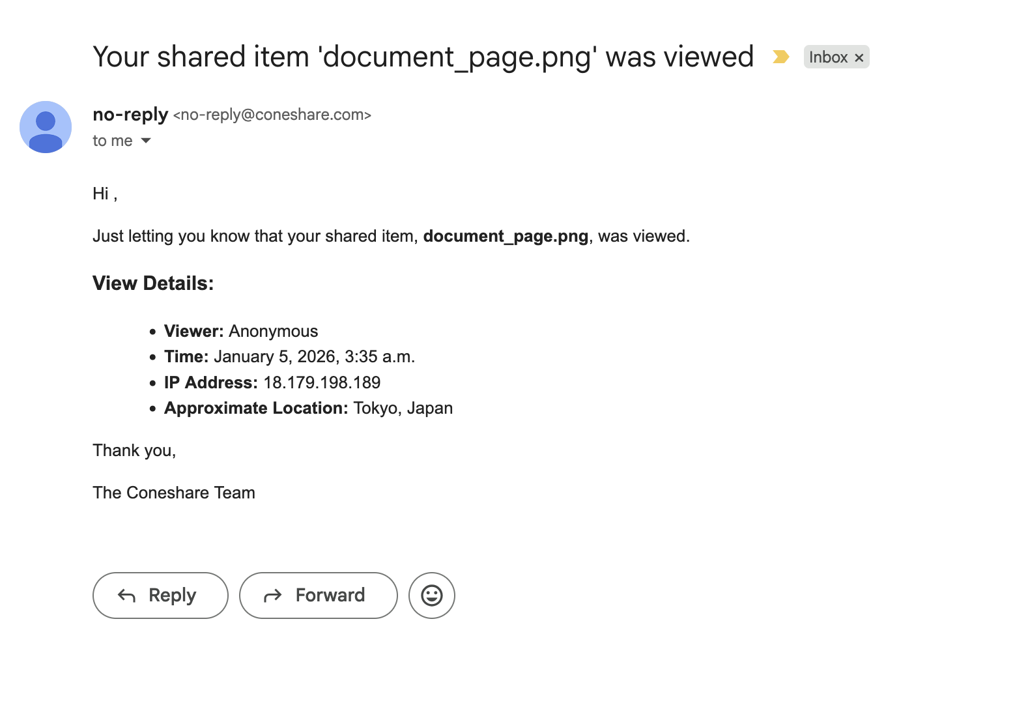The image size is (1028, 718).
Task: Click the IP address 18.179.198.189
Action: [322, 382]
